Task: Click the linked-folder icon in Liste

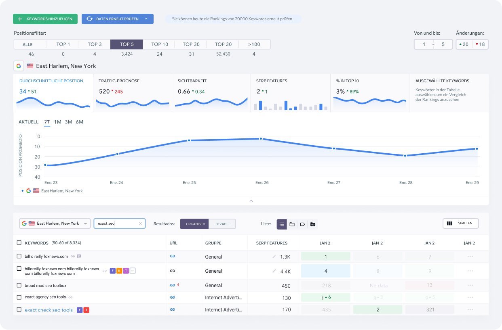Action: [x=312, y=224]
